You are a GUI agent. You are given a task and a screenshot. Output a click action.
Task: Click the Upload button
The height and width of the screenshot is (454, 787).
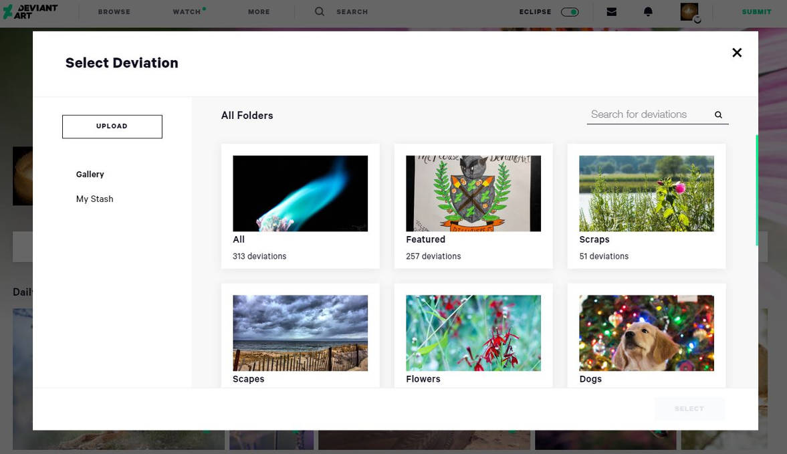[112, 126]
